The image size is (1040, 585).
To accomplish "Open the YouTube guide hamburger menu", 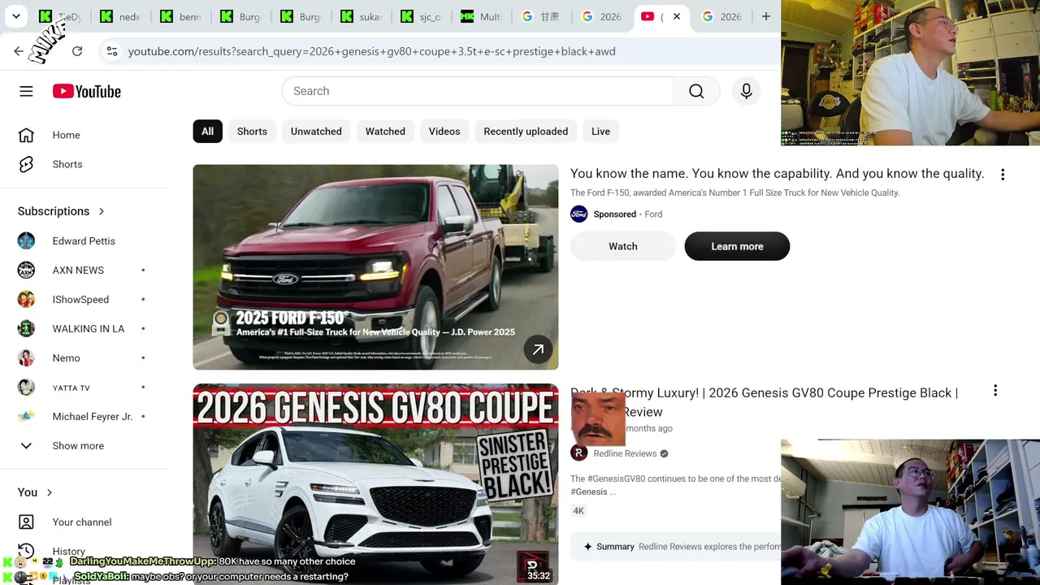I will (26, 91).
